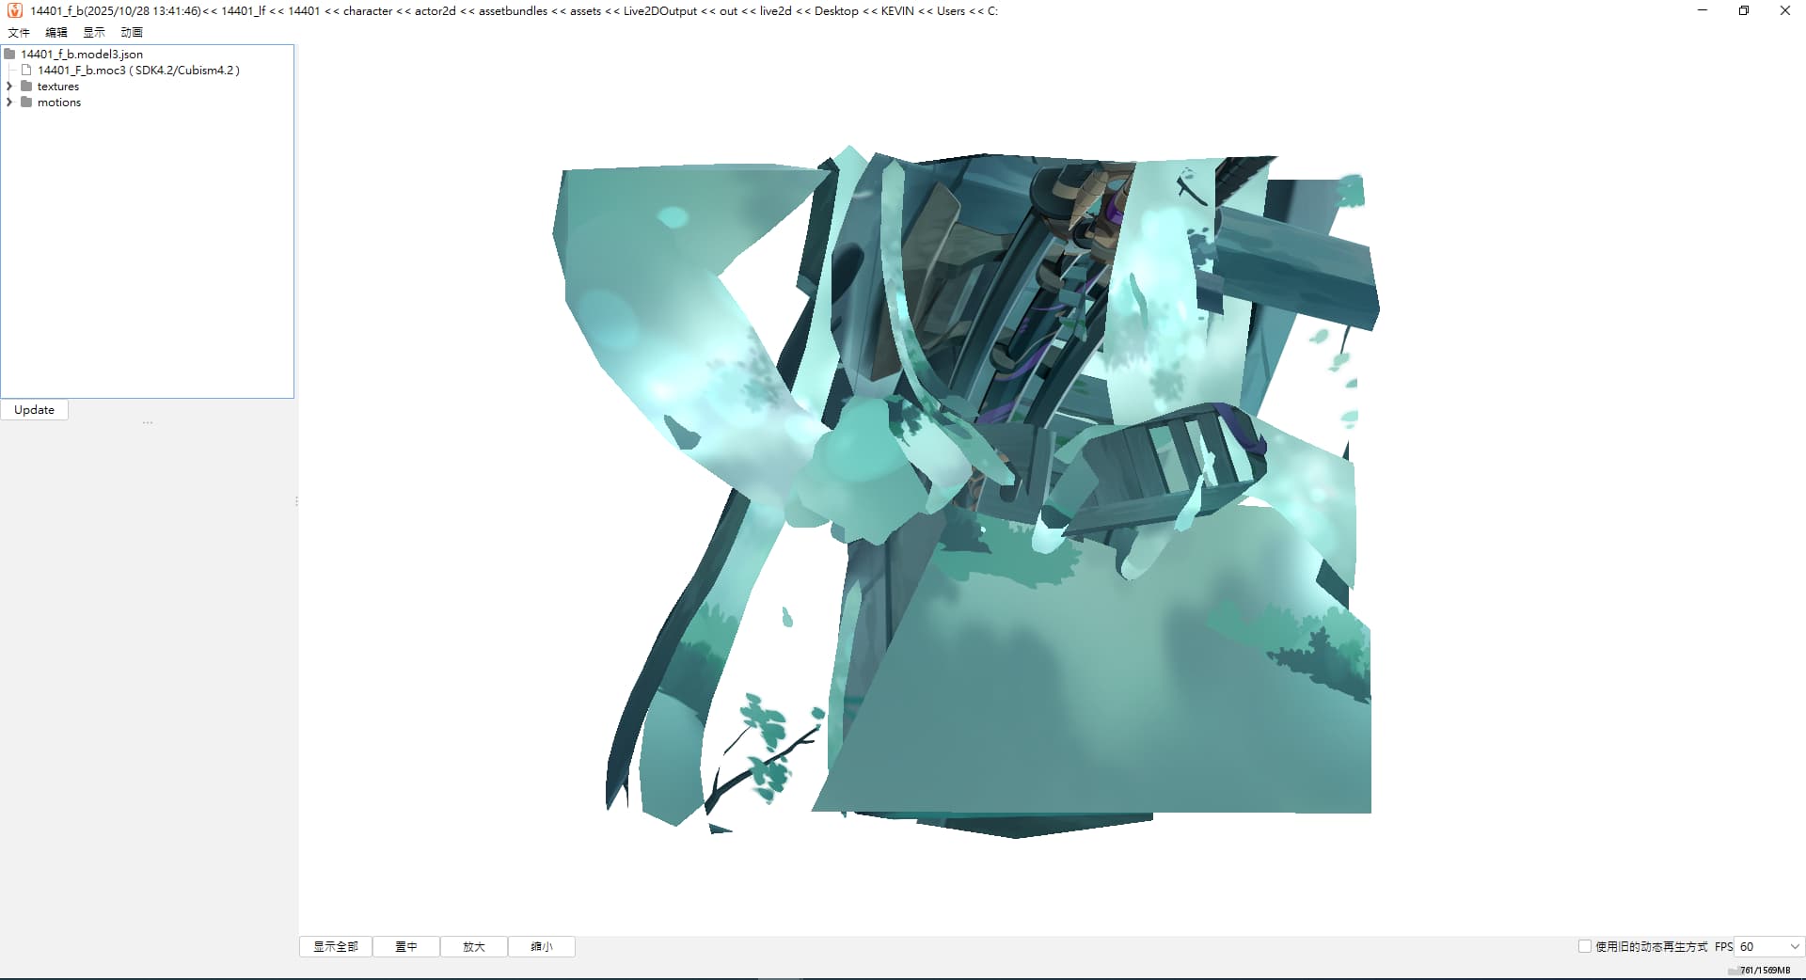
Task: Open the 文件 menu
Action: click(x=19, y=32)
